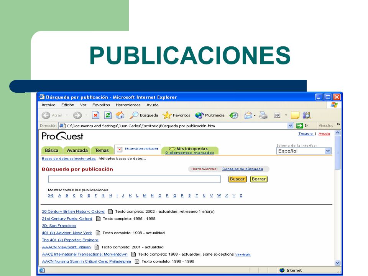Edit page with Word icon
Image resolution: width=368 pixels, height=276 pixels.
coord(277,115)
